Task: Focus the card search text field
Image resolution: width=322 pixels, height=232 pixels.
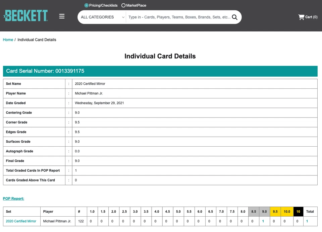Action: (179, 17)
